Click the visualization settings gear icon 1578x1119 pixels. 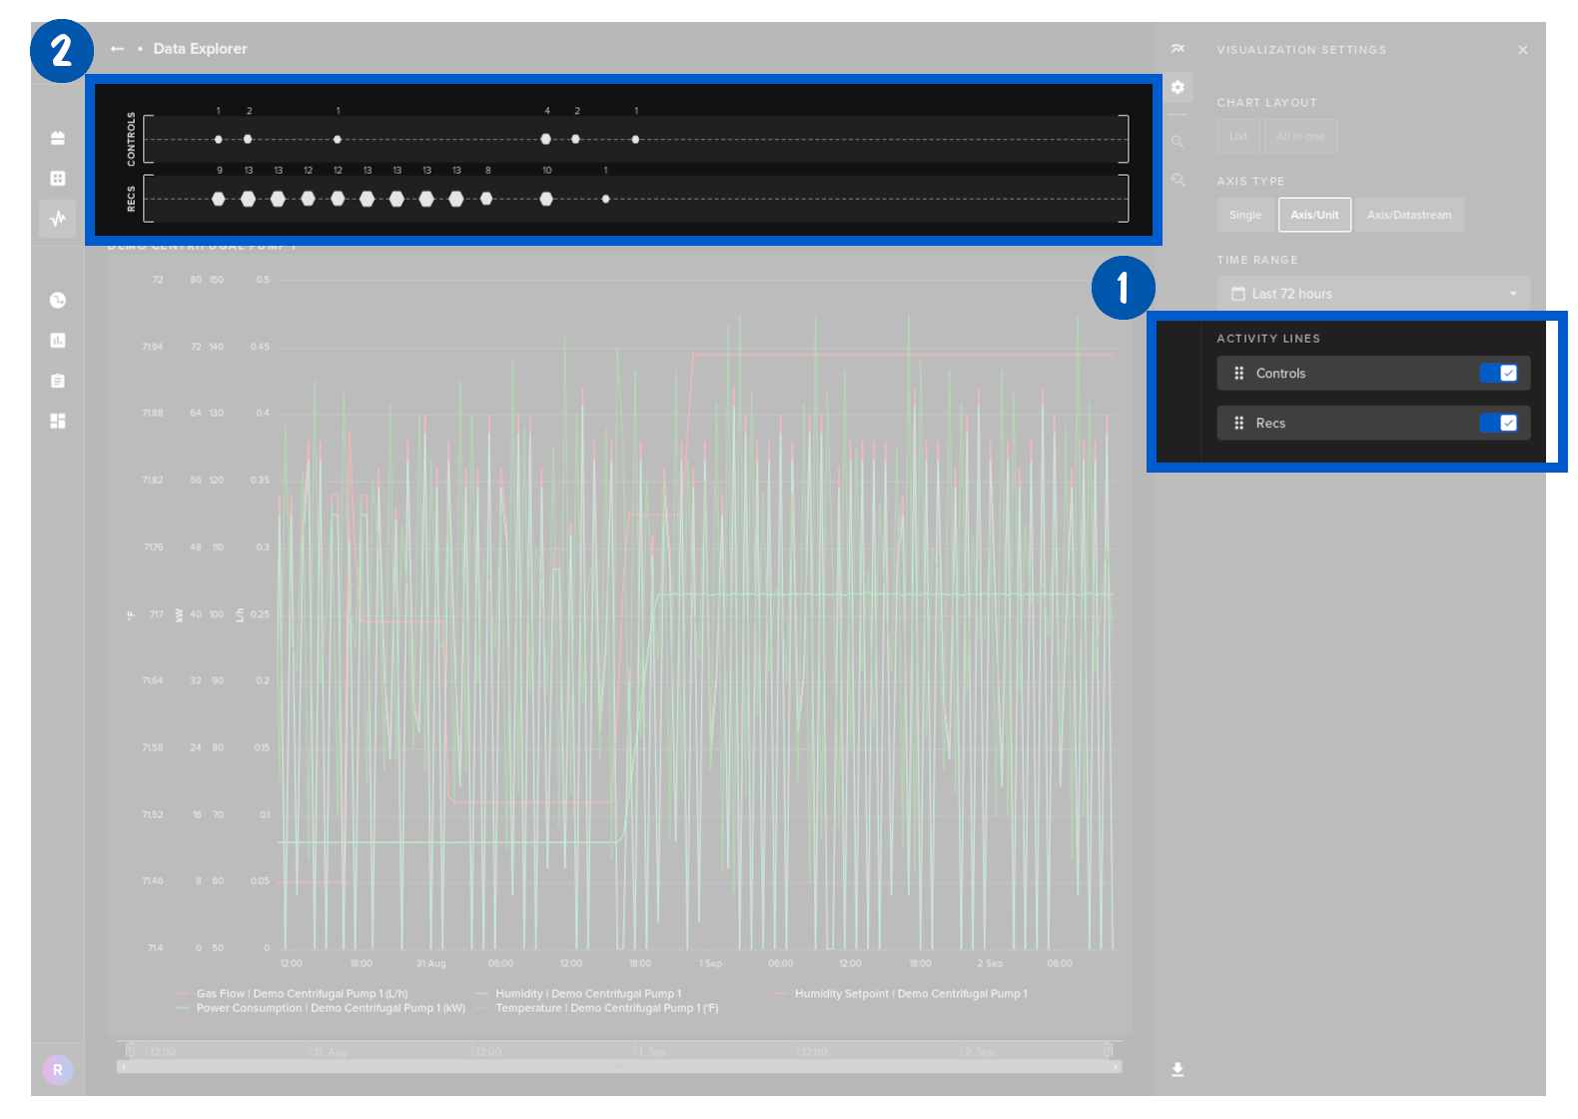pyautogui.click(x=1179, y=88)
